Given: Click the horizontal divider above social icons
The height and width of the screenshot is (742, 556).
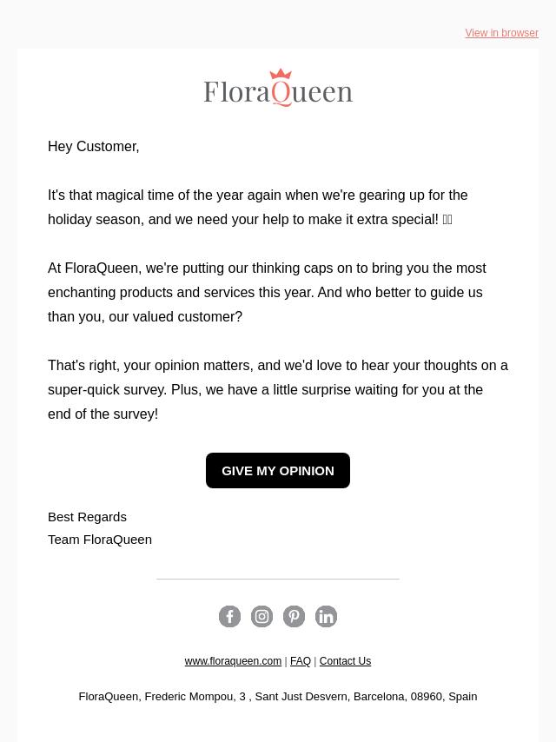Looking at the screenshot, I should pos(278,579).
